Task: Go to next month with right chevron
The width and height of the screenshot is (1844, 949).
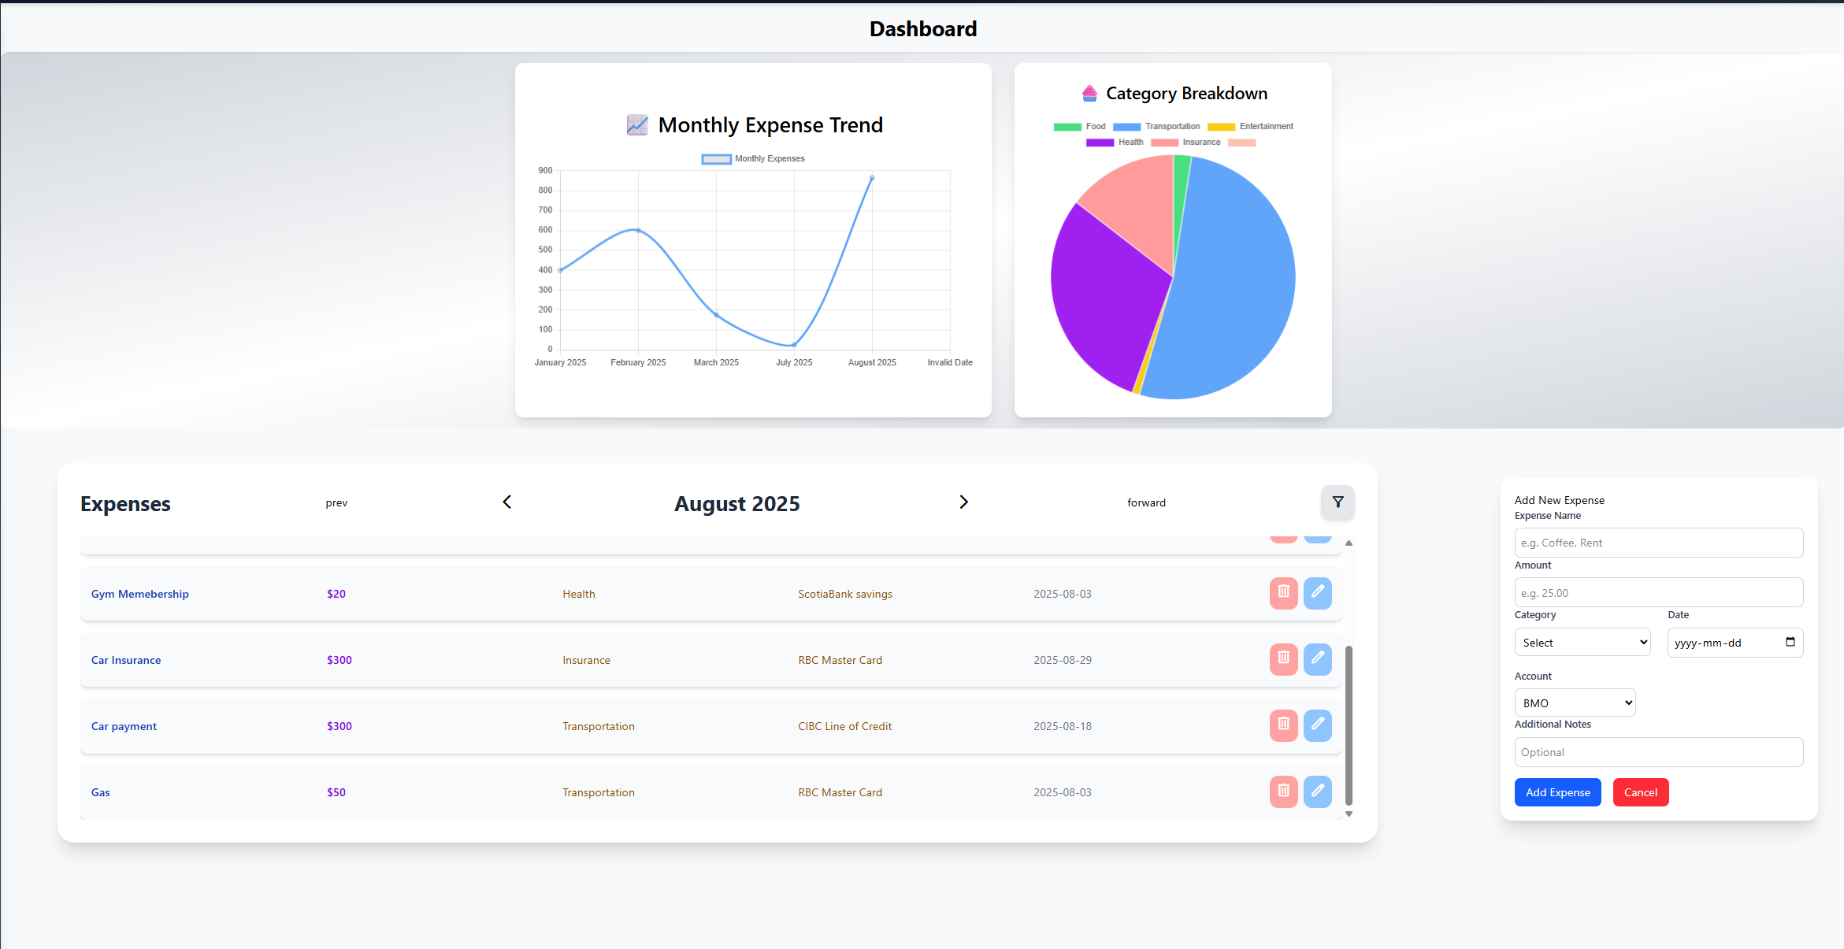Action: coord(963,502)
